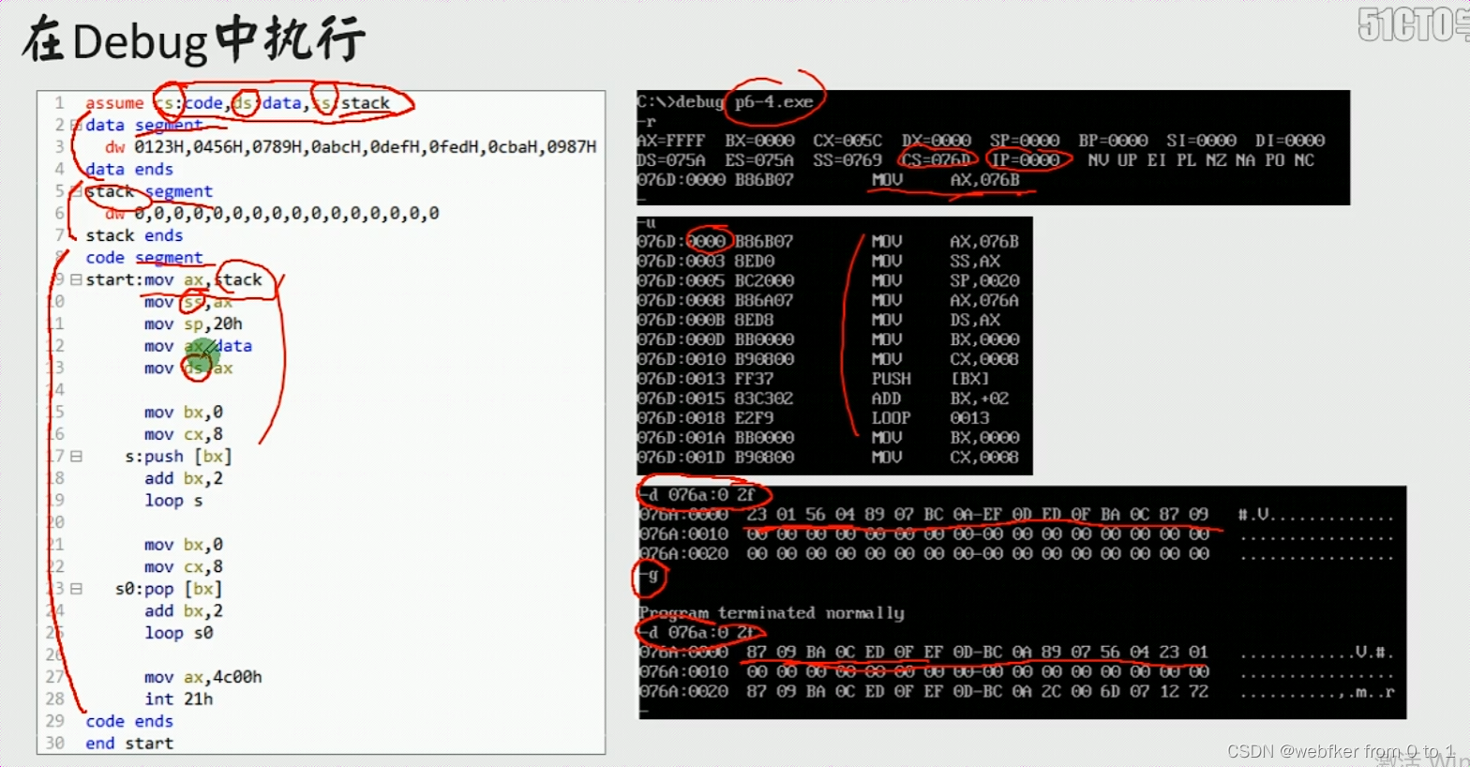This screenshot has height=767, width=1470.
Task: Click disassembly line 076D:0015 ADD BX,+02
Action: tap(823, 399)
